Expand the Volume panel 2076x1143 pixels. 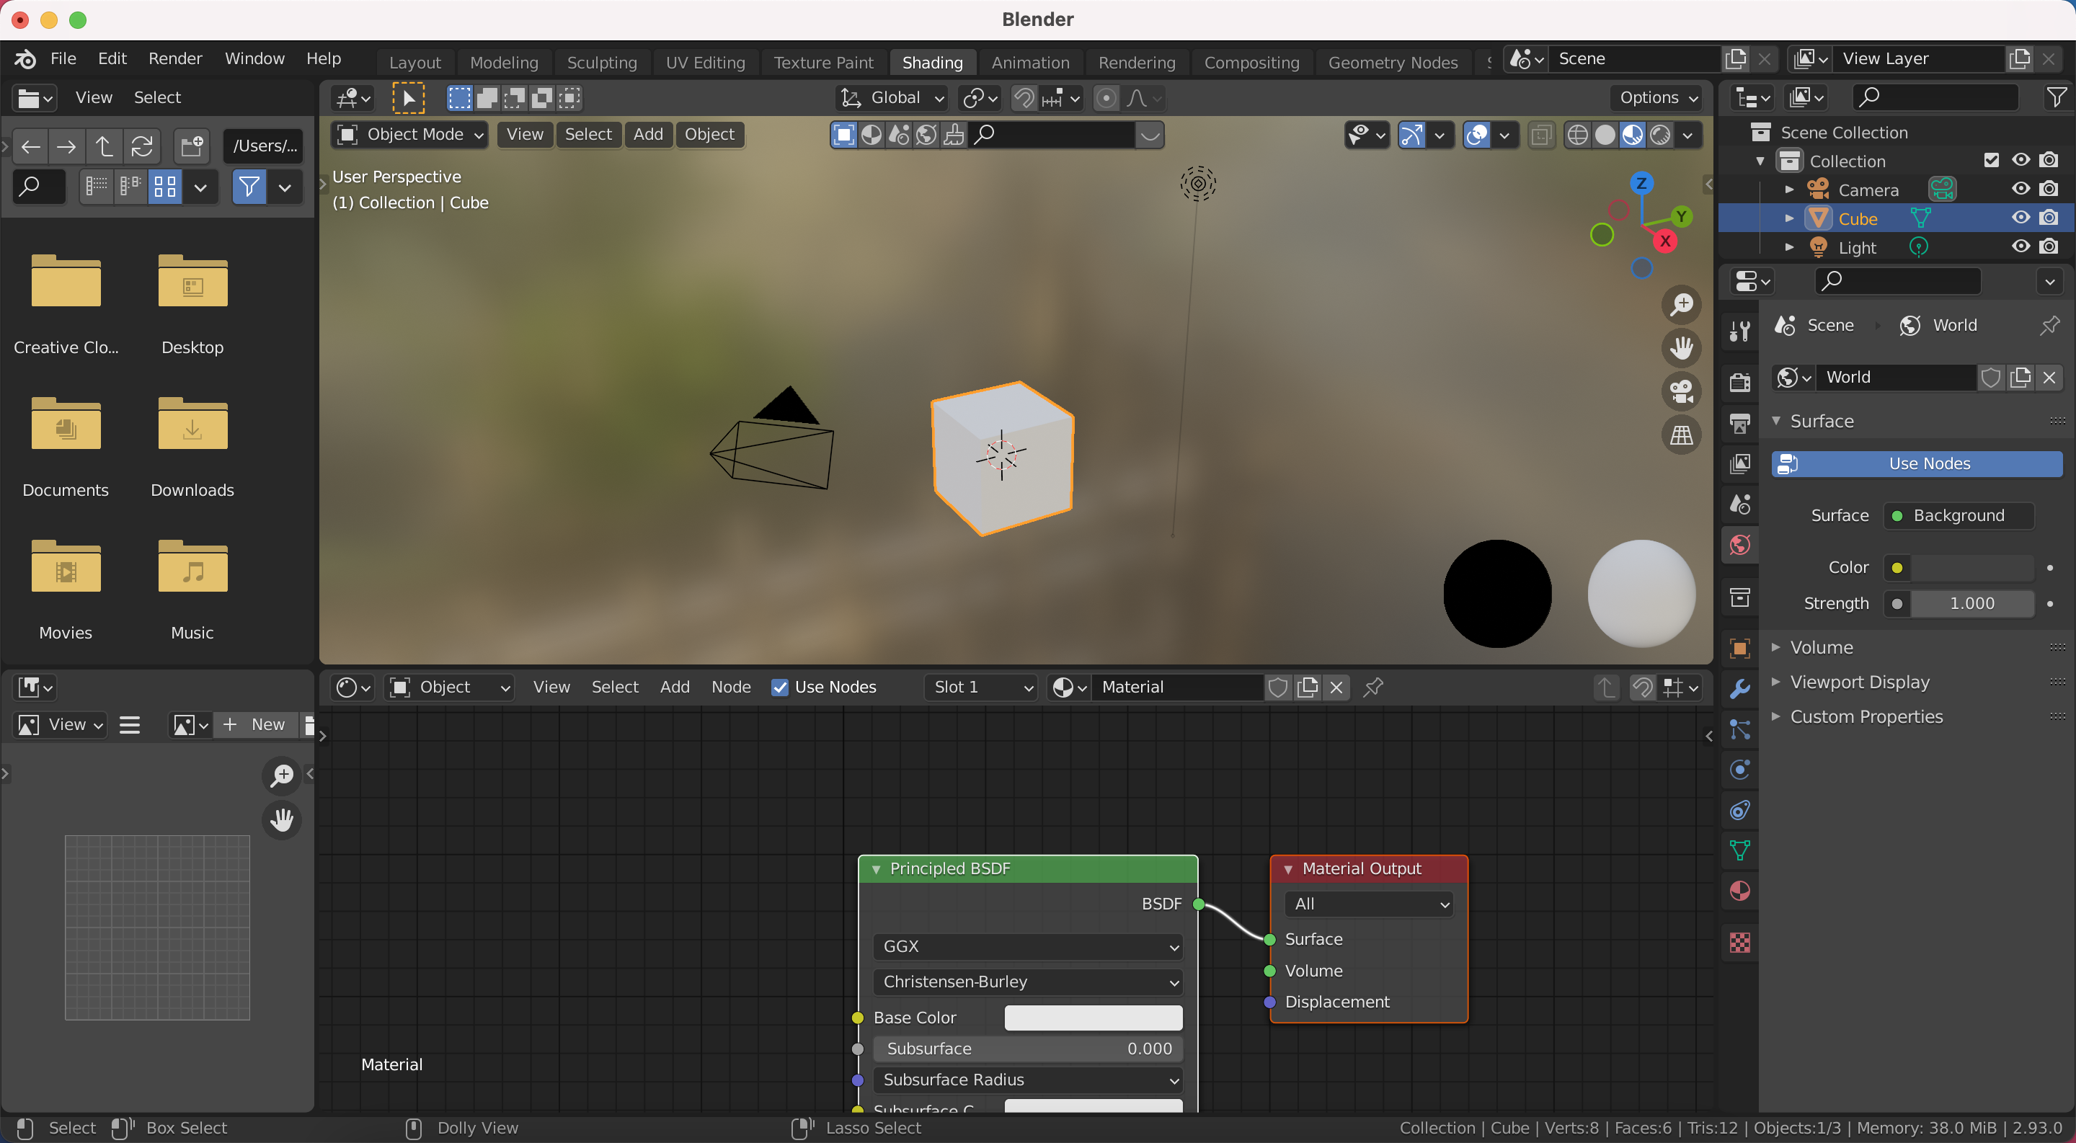pos(1822,648)
